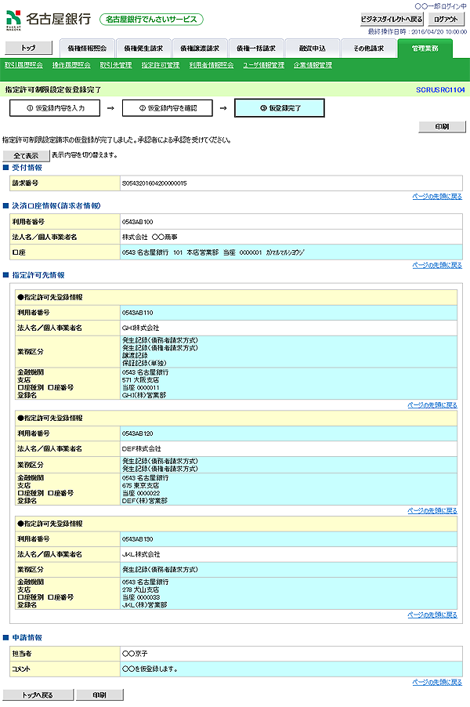Click ページの先頭に戻る under 申請情報
This screenshot has height=707, width=470.
point(437,682)
